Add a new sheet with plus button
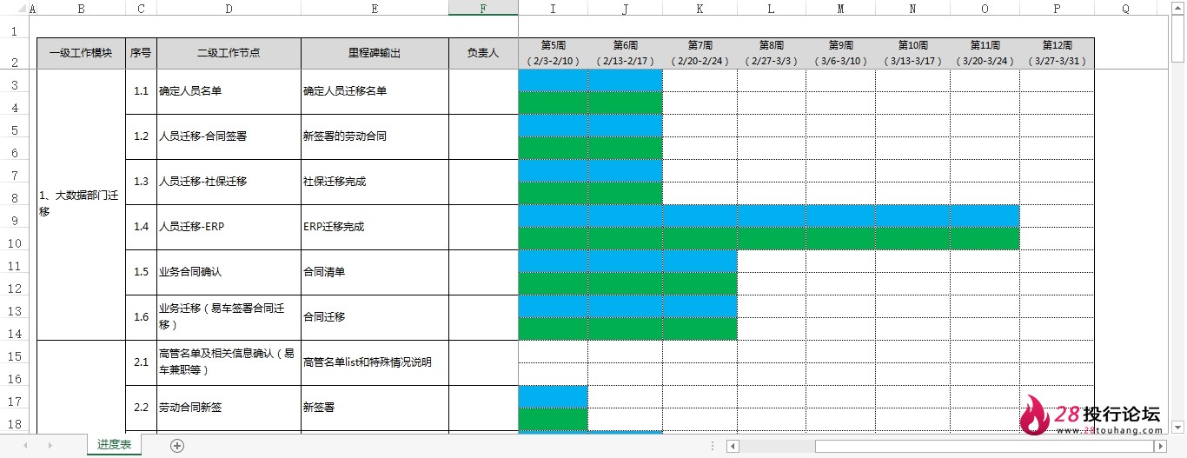 (x=177, y=446)
